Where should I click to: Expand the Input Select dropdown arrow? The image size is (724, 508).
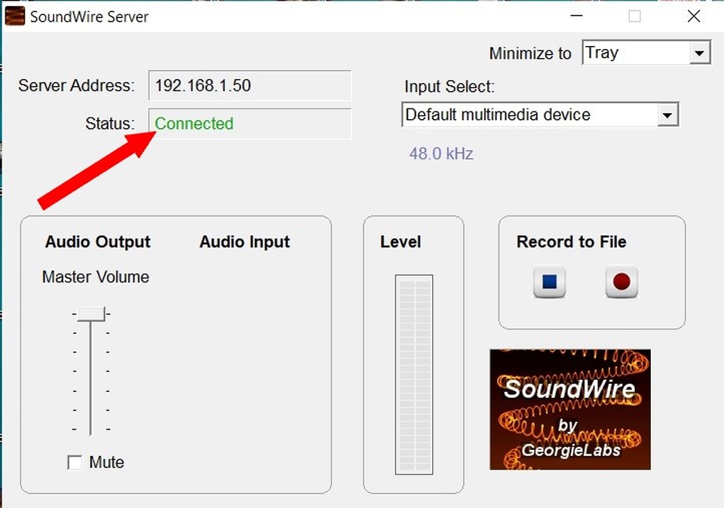[667, 115]
